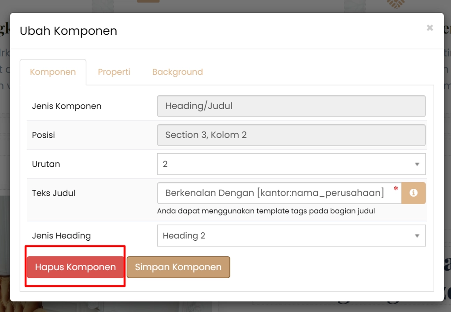Click the Jenis Heading field label
The height and width of the screenshot is (312, 451).
coord(61,236)
